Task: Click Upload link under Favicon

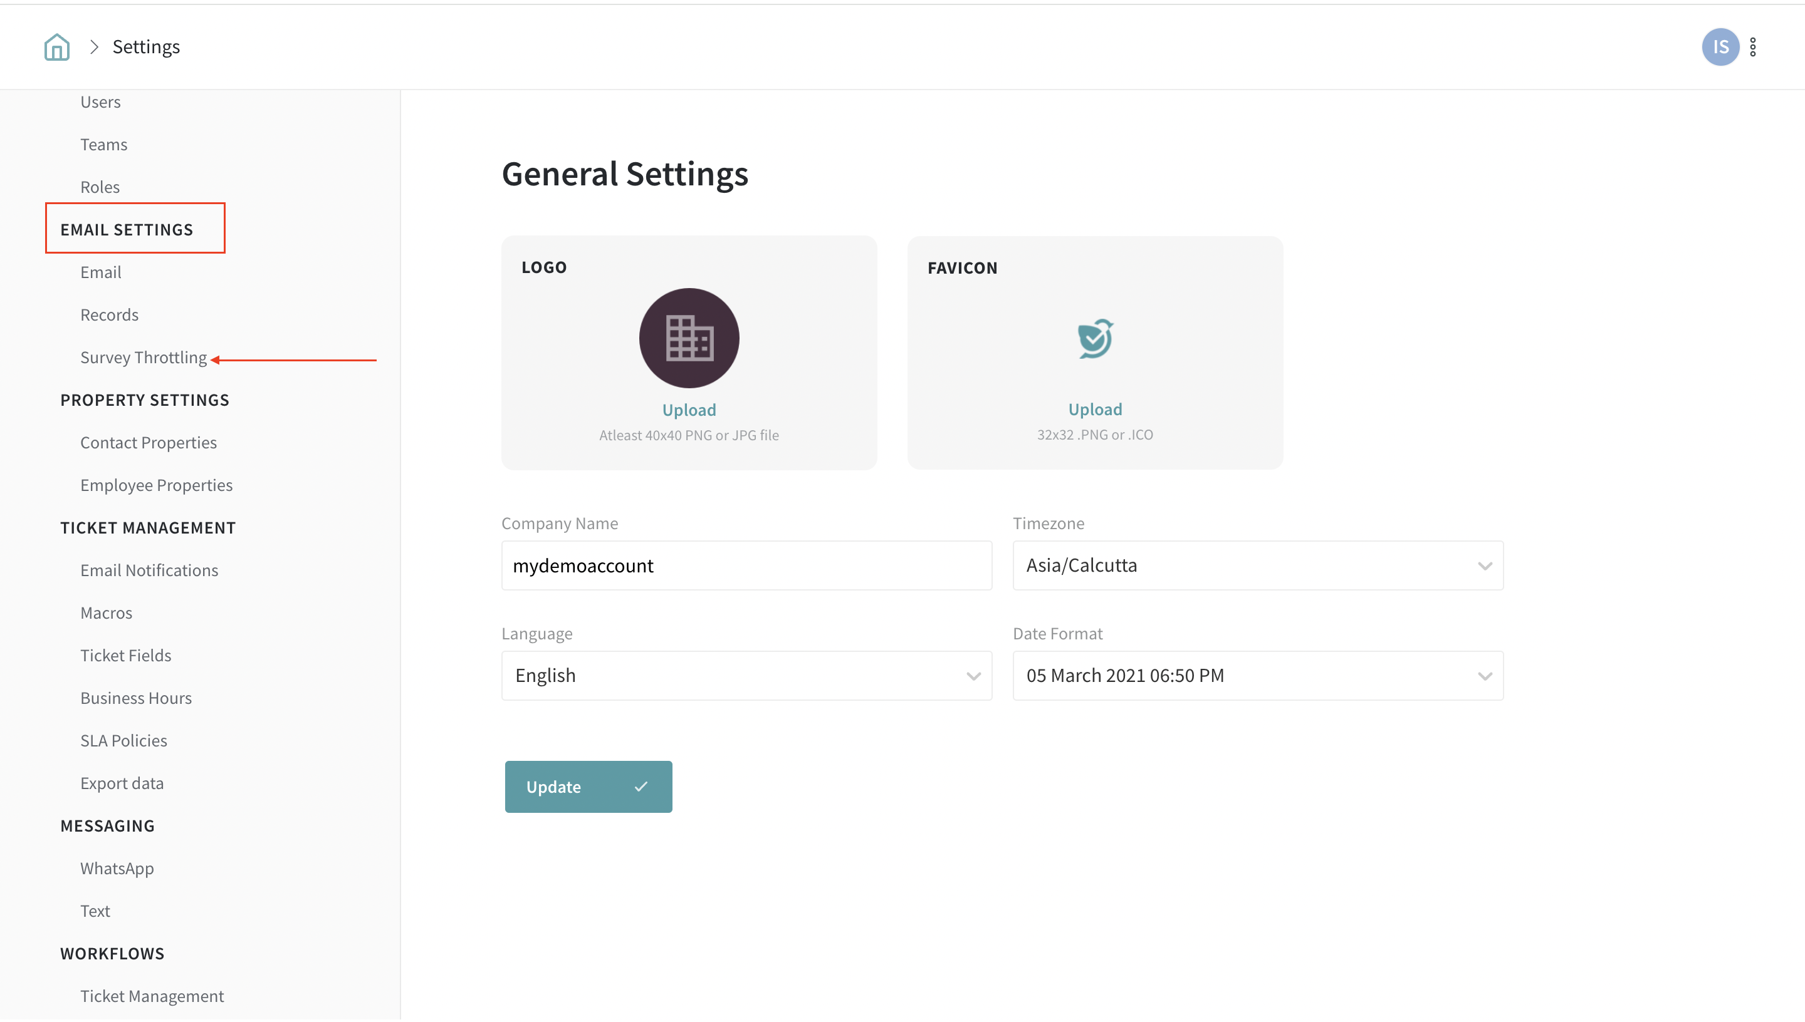Action: pos(1094,409)
